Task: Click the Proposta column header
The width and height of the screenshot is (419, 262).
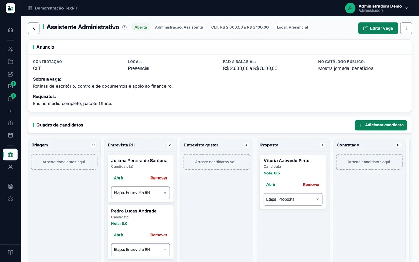Action: [269, 145]
